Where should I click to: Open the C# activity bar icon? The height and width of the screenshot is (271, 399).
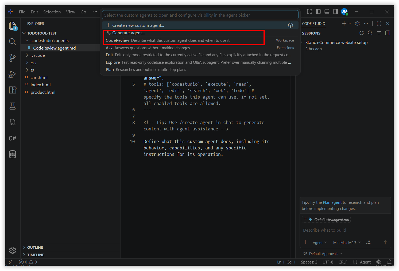[13, 138]
